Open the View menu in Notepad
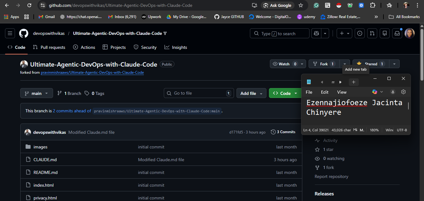This screenshot has height=201, width=424. click(342, 92)
